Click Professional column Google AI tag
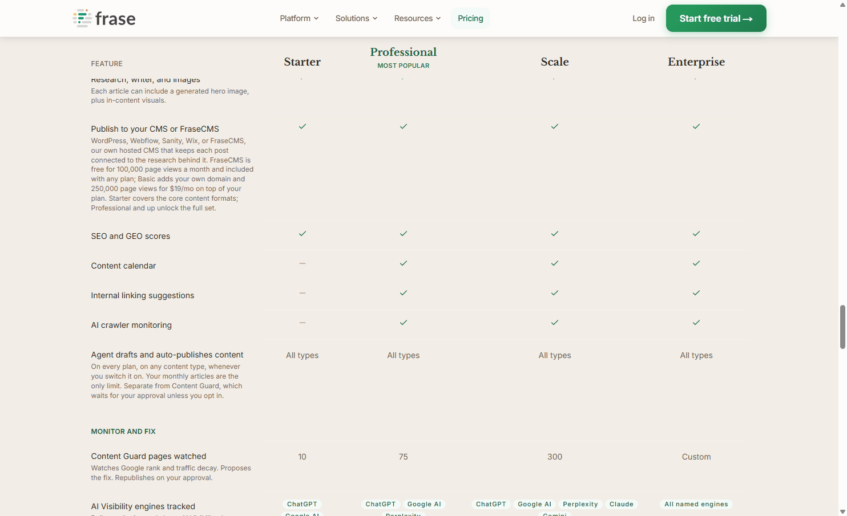The height and width of the screenshot is (516, 847). click(424, 504)
